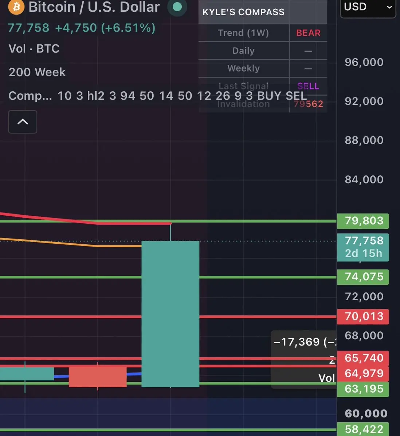Click the 58,422 green price label
This screenshot has height=436, width=400.
click(x=363, y=429)
